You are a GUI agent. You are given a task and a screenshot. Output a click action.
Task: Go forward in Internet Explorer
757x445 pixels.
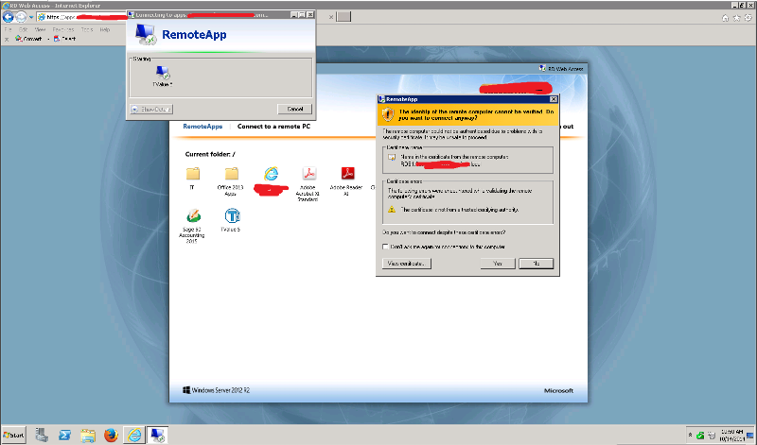pos(21,17)
